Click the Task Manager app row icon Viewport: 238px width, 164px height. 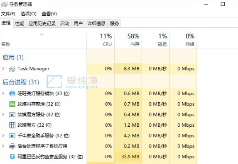(x=12, y=69)
